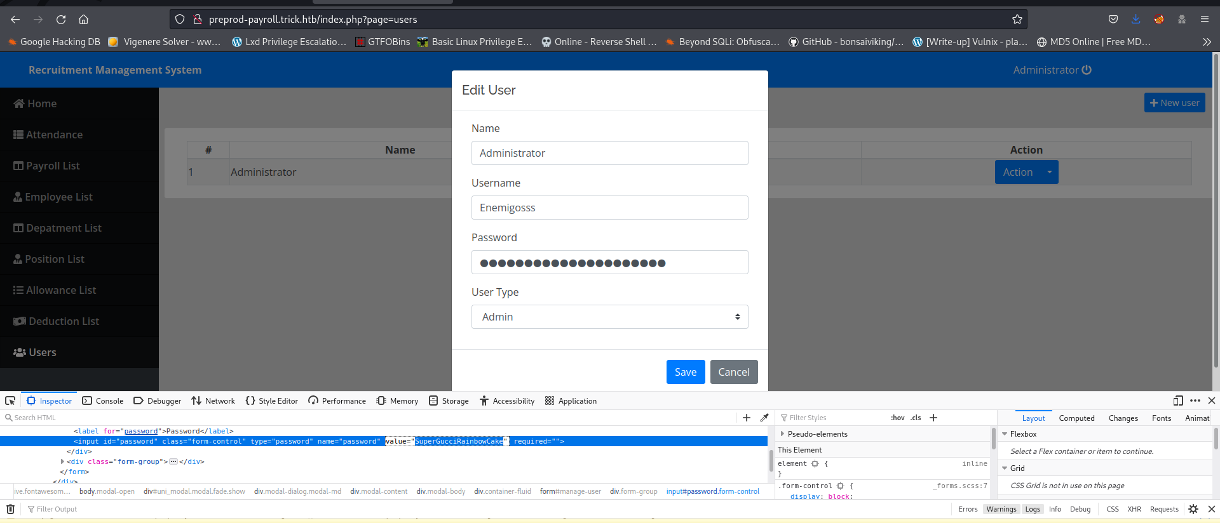The image size is (1220, 523).
Task: Click into the Username input field
Action: click(609, 208)
